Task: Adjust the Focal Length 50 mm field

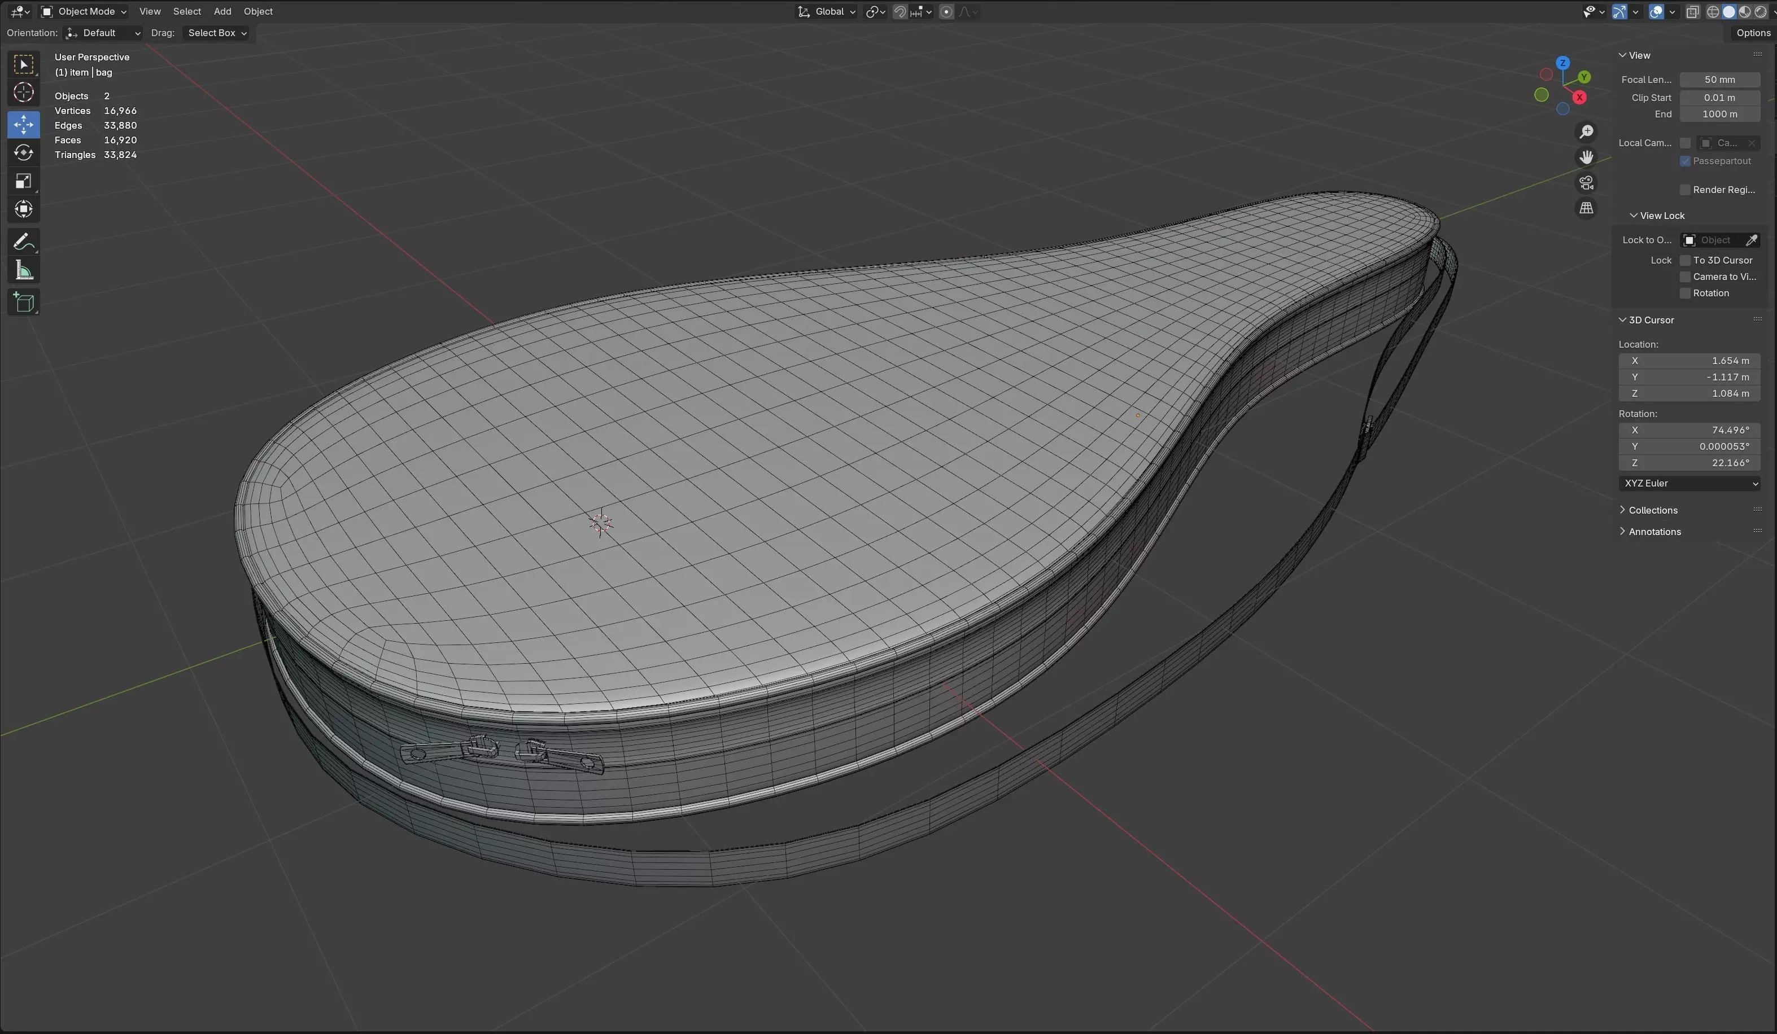Action: click(1720, 80)
